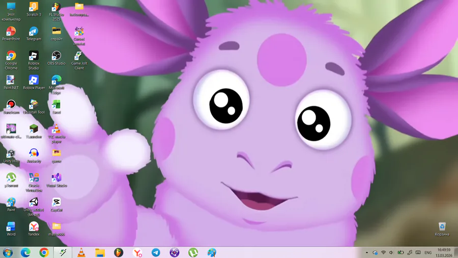Screen dimensions: 458x258
Task: Select the спрайт folder on desktop
Action: tap(56, 34)
